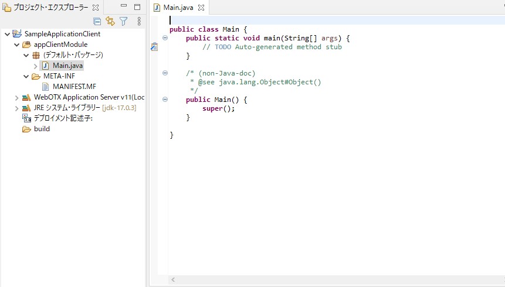
Task: Select the Main.java editor tab
Action: click(x=177, y=8)
